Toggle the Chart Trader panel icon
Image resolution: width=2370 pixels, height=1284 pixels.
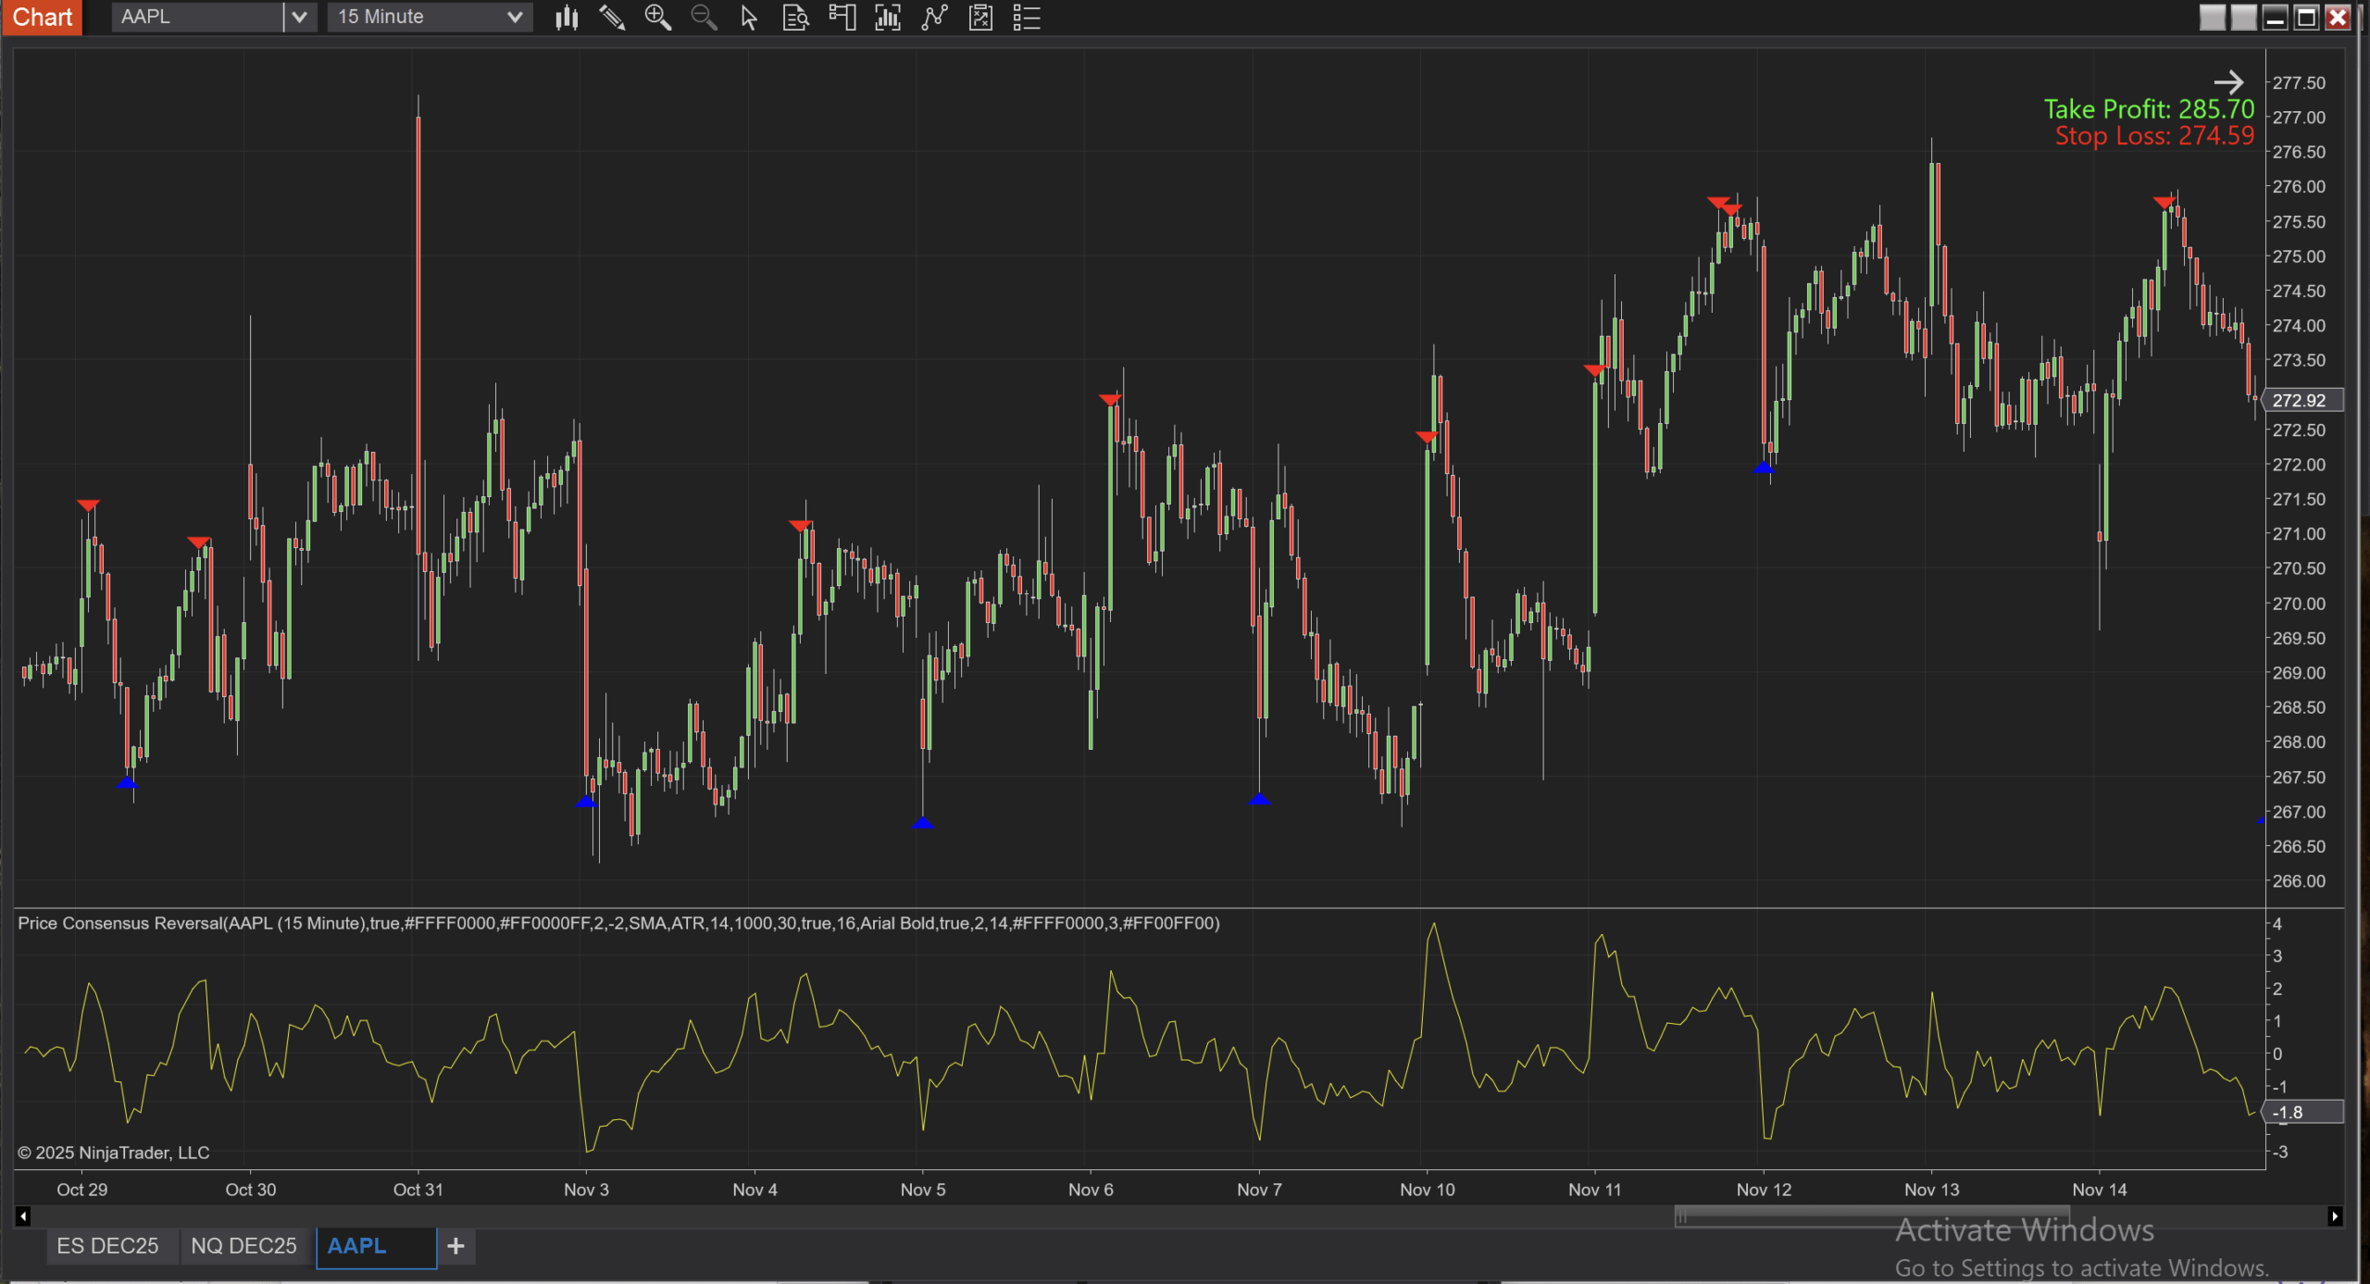(x=842, y=18)
